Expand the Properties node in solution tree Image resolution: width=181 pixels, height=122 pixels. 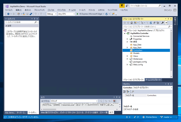pos(127,39)
